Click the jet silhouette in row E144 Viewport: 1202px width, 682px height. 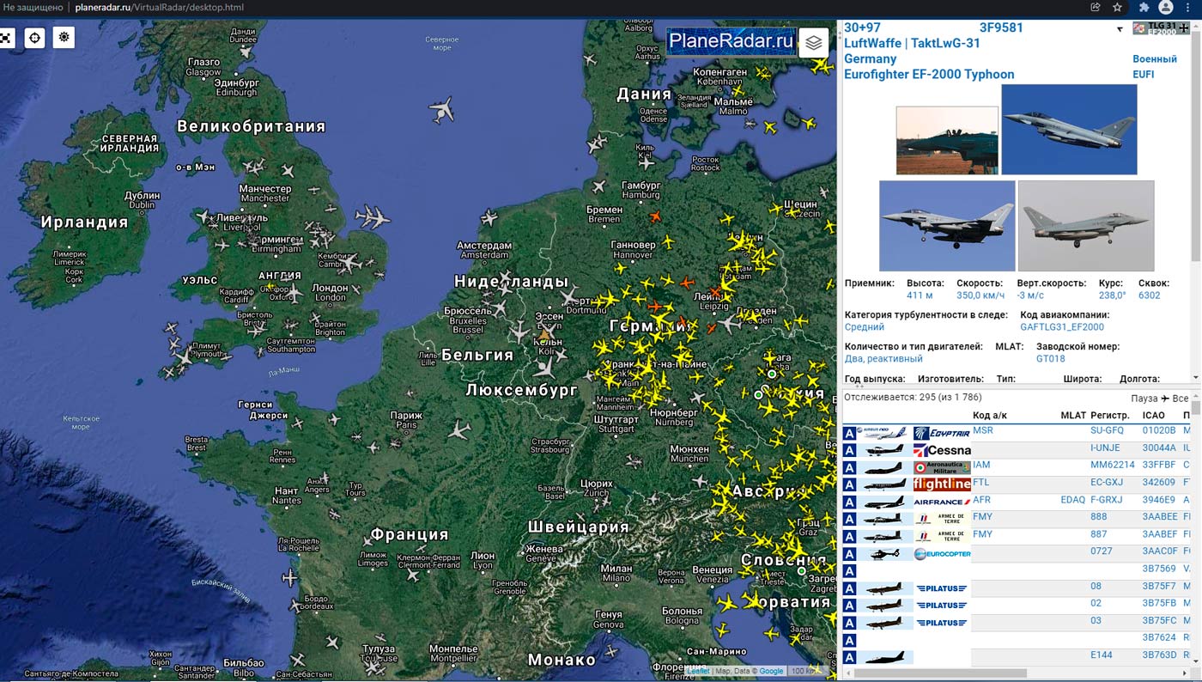883,658
